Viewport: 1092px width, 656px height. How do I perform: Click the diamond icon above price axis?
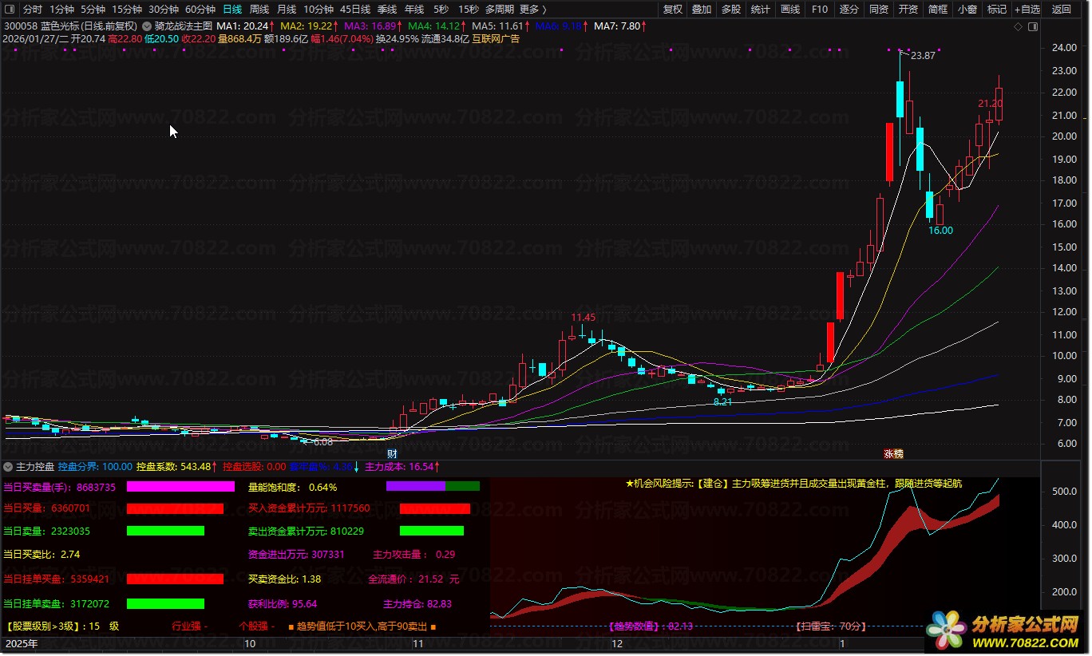click(1018, 26)
